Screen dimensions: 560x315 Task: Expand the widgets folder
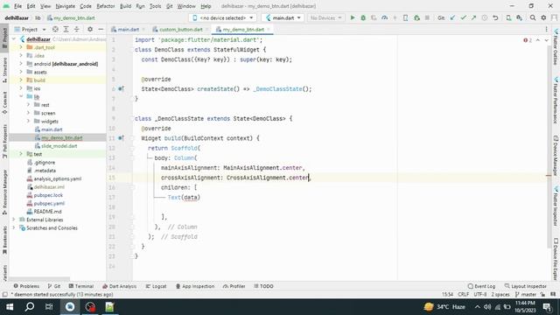28,121
